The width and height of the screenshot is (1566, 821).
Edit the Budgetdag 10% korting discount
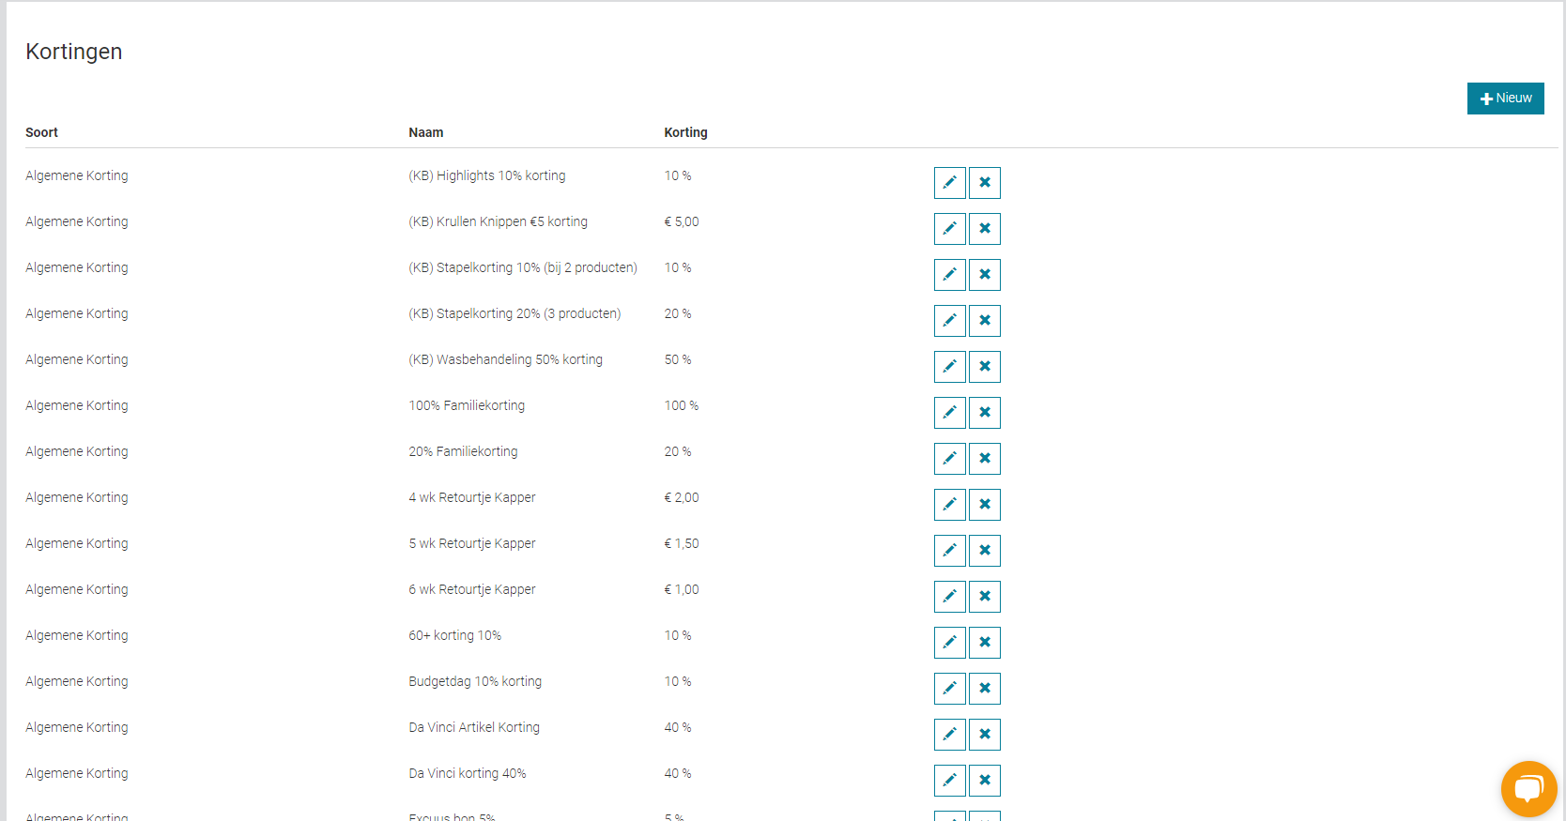point(949,689)
